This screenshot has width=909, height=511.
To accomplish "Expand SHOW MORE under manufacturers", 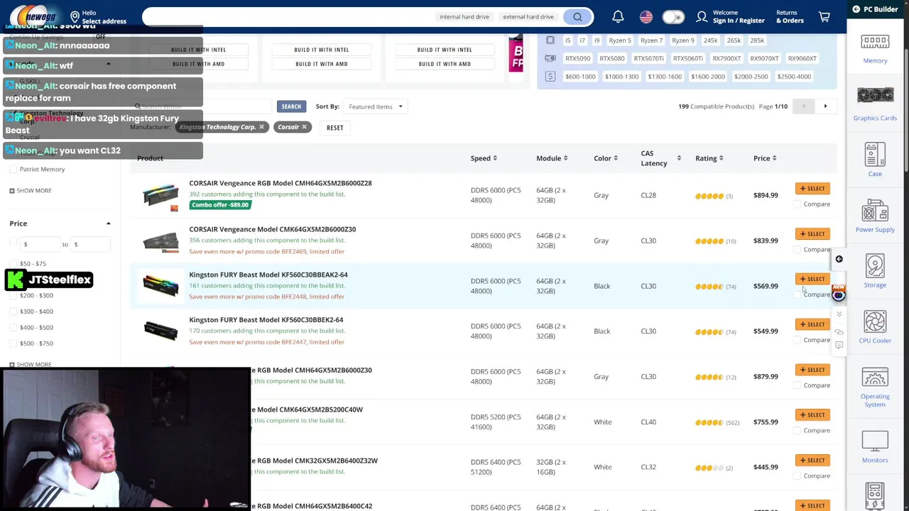I will (30, 191).
